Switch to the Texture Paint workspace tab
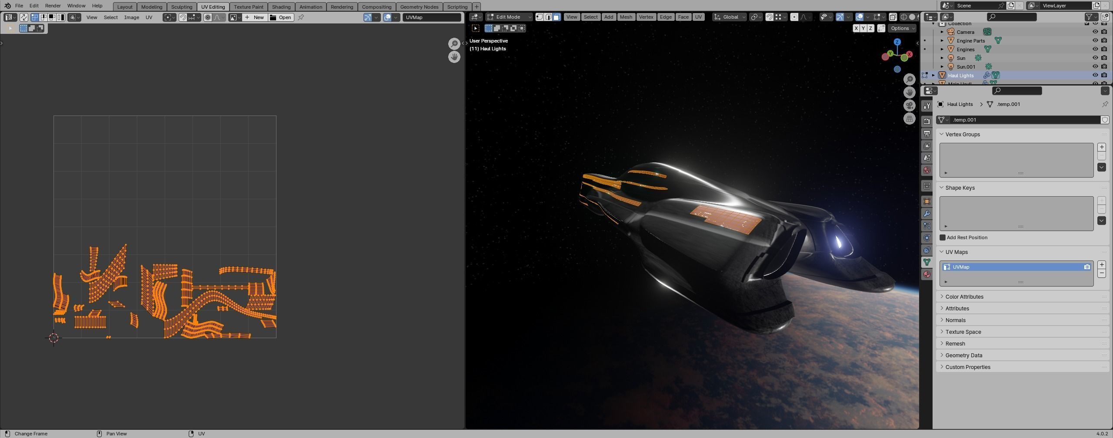Screen dimensions: 1113x438 tap(248, 7)
